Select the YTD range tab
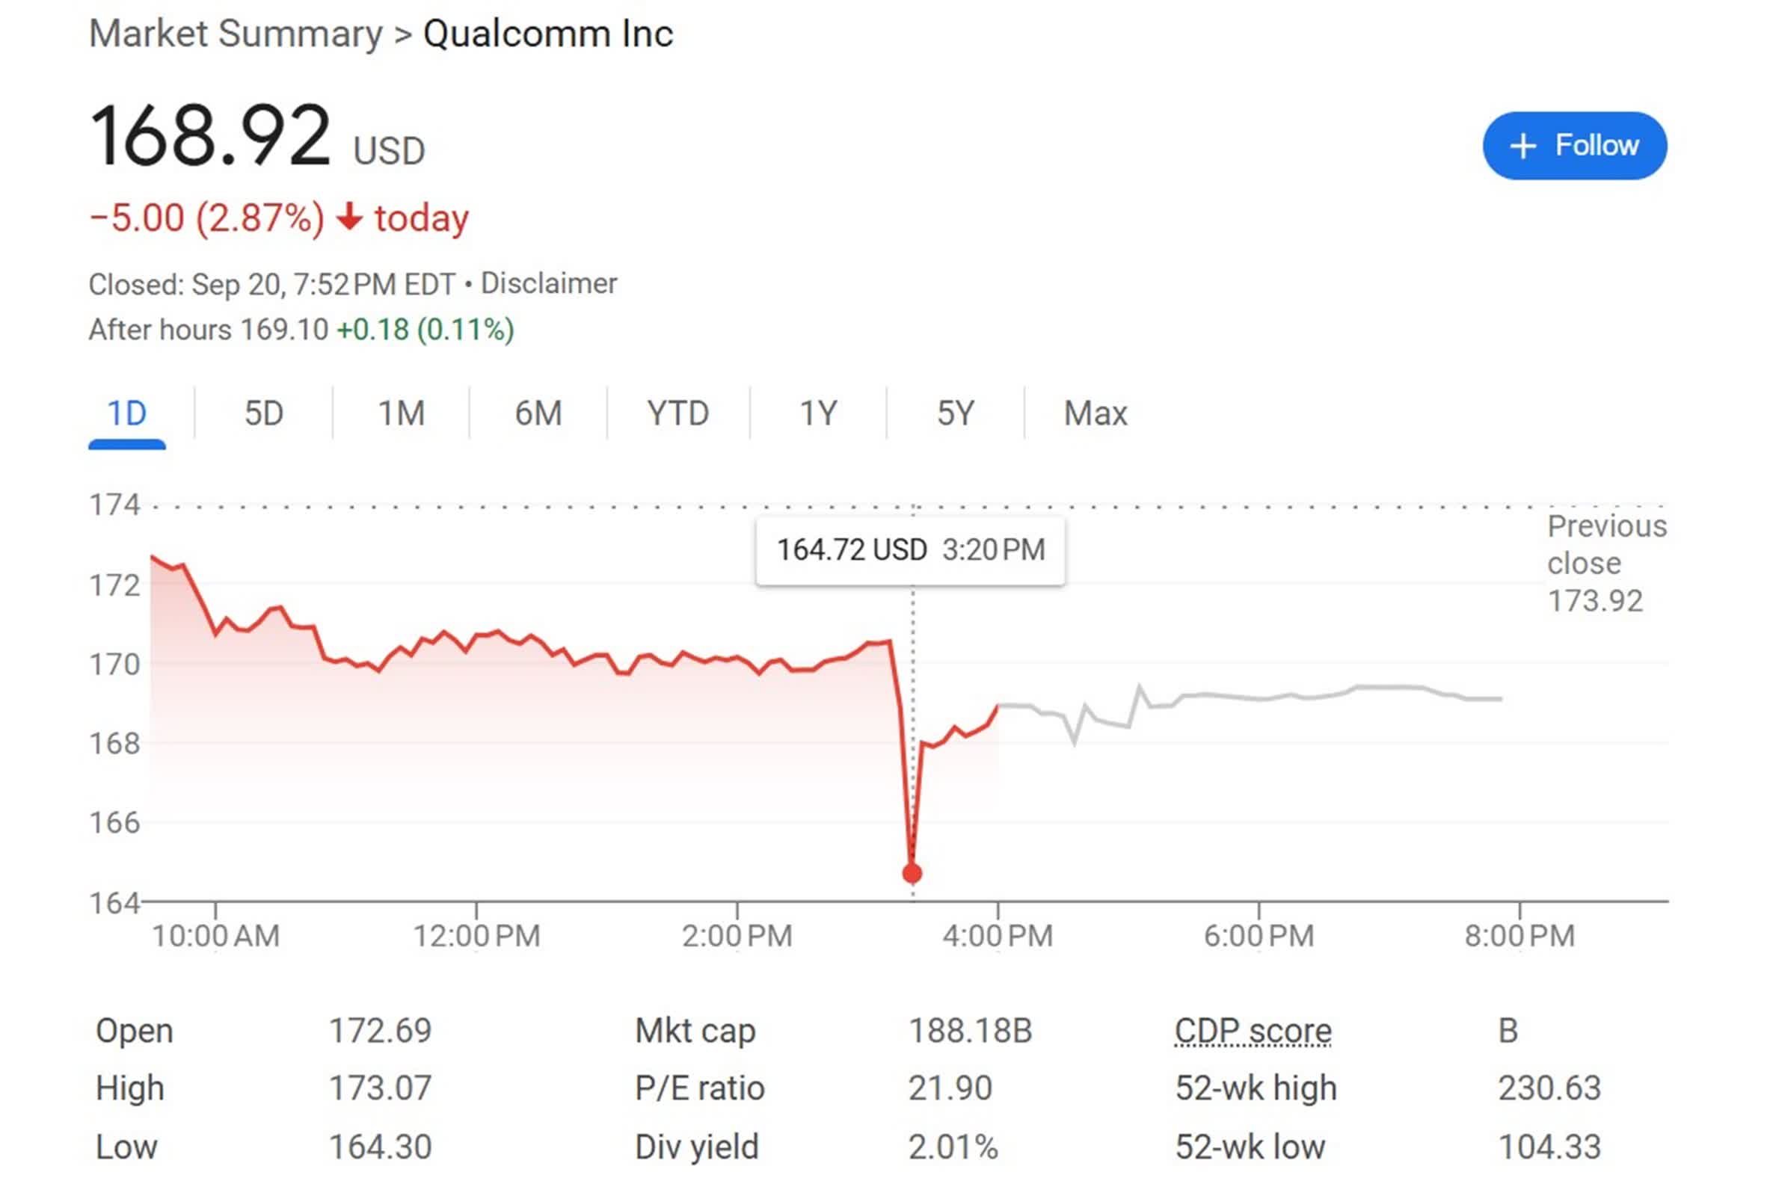 677,414
